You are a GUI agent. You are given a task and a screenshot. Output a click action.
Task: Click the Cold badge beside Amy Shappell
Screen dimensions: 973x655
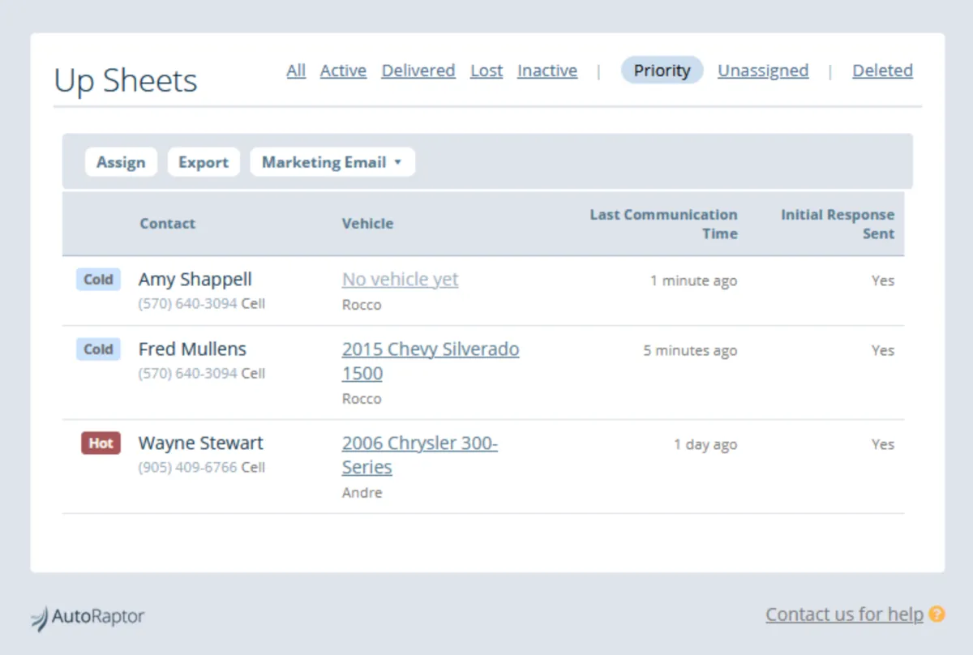pos(98,280)
